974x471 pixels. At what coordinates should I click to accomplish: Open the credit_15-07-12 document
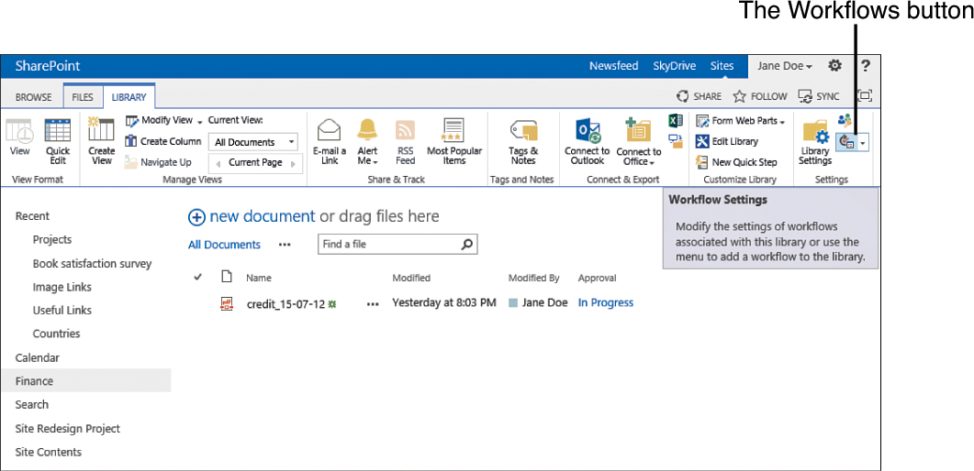click(x=285, y=303)
